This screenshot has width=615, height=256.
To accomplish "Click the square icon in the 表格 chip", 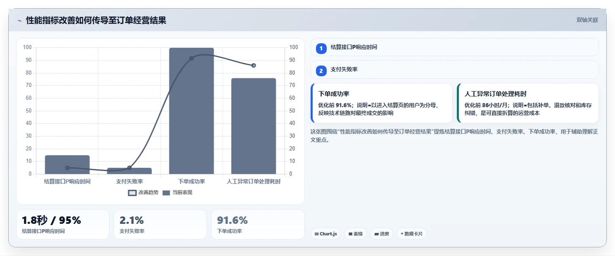I will pos(350,234).
